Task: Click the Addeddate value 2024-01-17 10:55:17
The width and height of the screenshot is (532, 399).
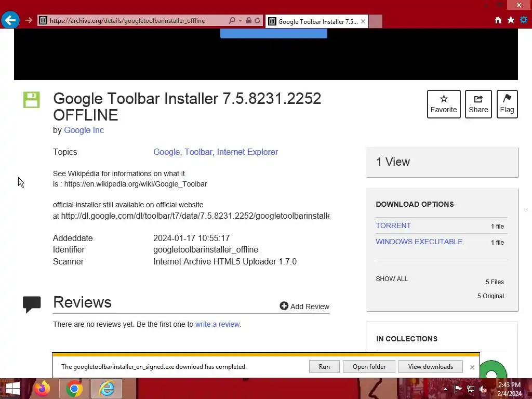Action: [191, 238]
